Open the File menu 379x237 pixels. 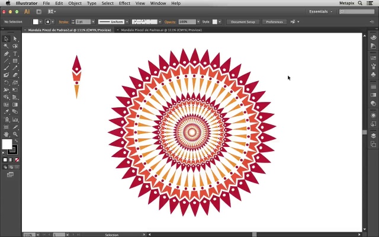[46, 3]
